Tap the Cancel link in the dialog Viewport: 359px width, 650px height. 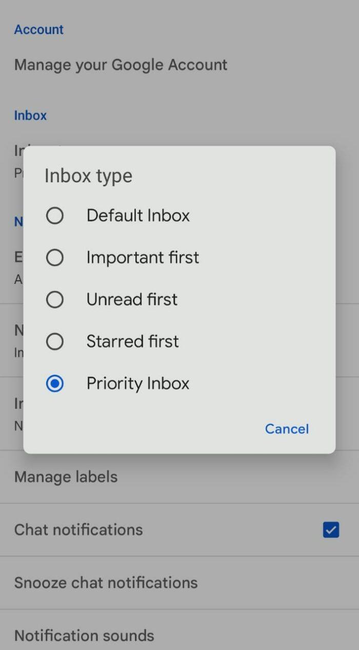287,429
